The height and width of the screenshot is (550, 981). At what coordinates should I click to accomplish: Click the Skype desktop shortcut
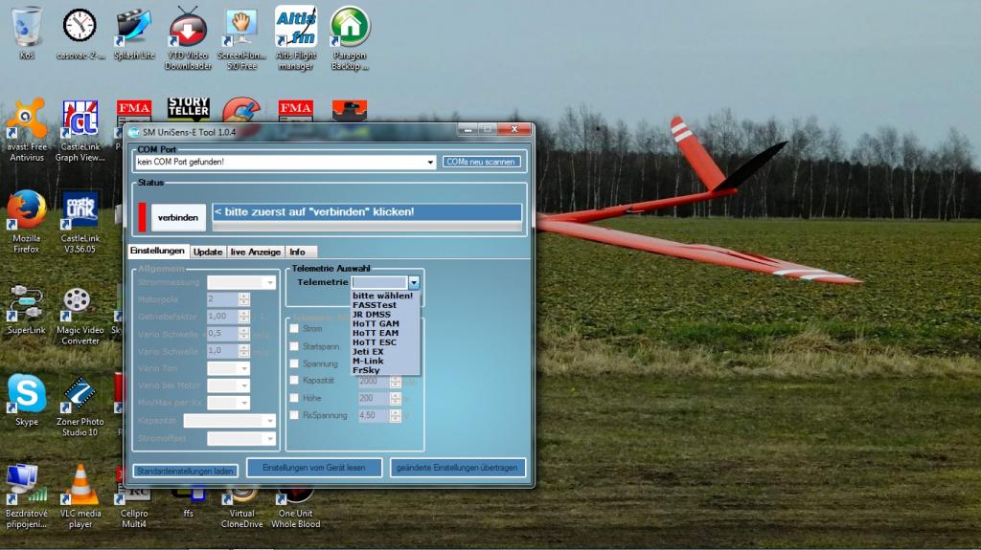tap(26, 393)
